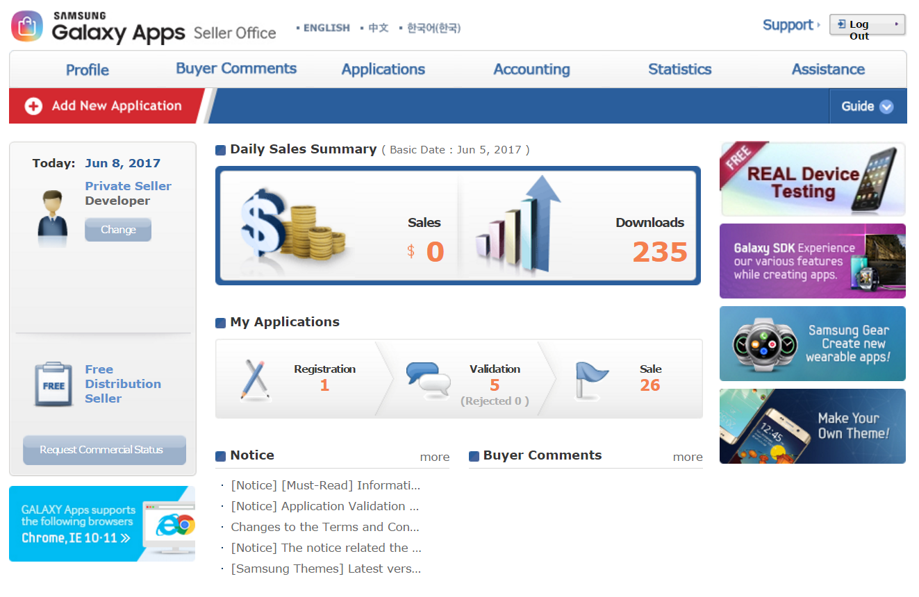Click the Sale count 26
This screenshot has height=597, width=919.
pos(650,385)
